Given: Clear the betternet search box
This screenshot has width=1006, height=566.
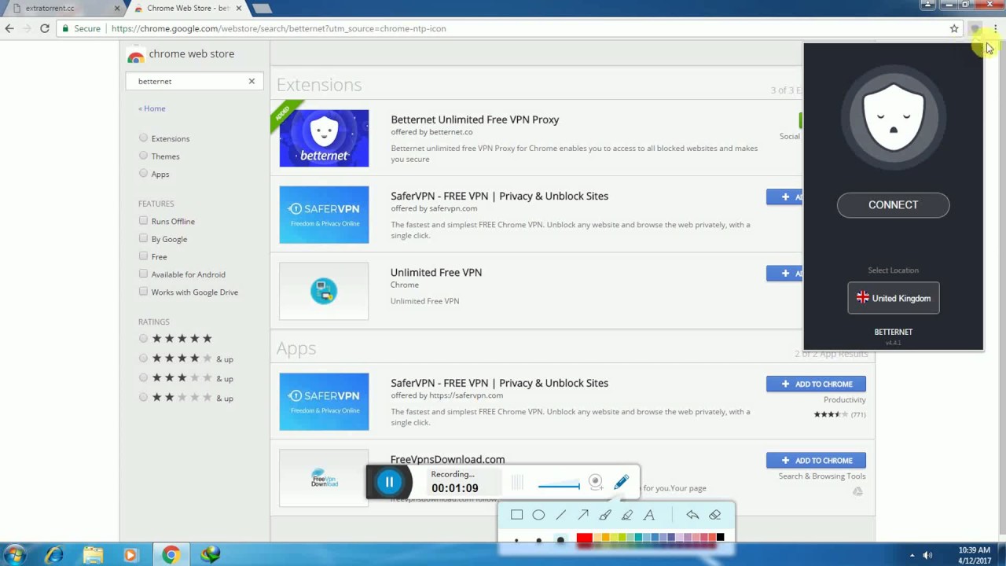Looking at the screenshot, I should click(x=251, y=81).
